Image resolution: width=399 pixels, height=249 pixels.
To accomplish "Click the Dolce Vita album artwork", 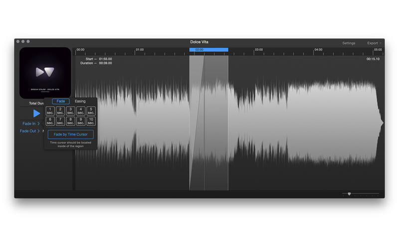I will pos(45,73).
